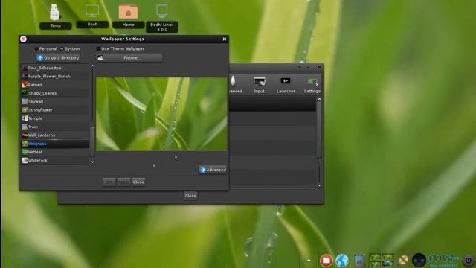Viewport: 476px width, 268px height.
Task: Click the dark round gadget icon near clock
Action: click(419, 261)
